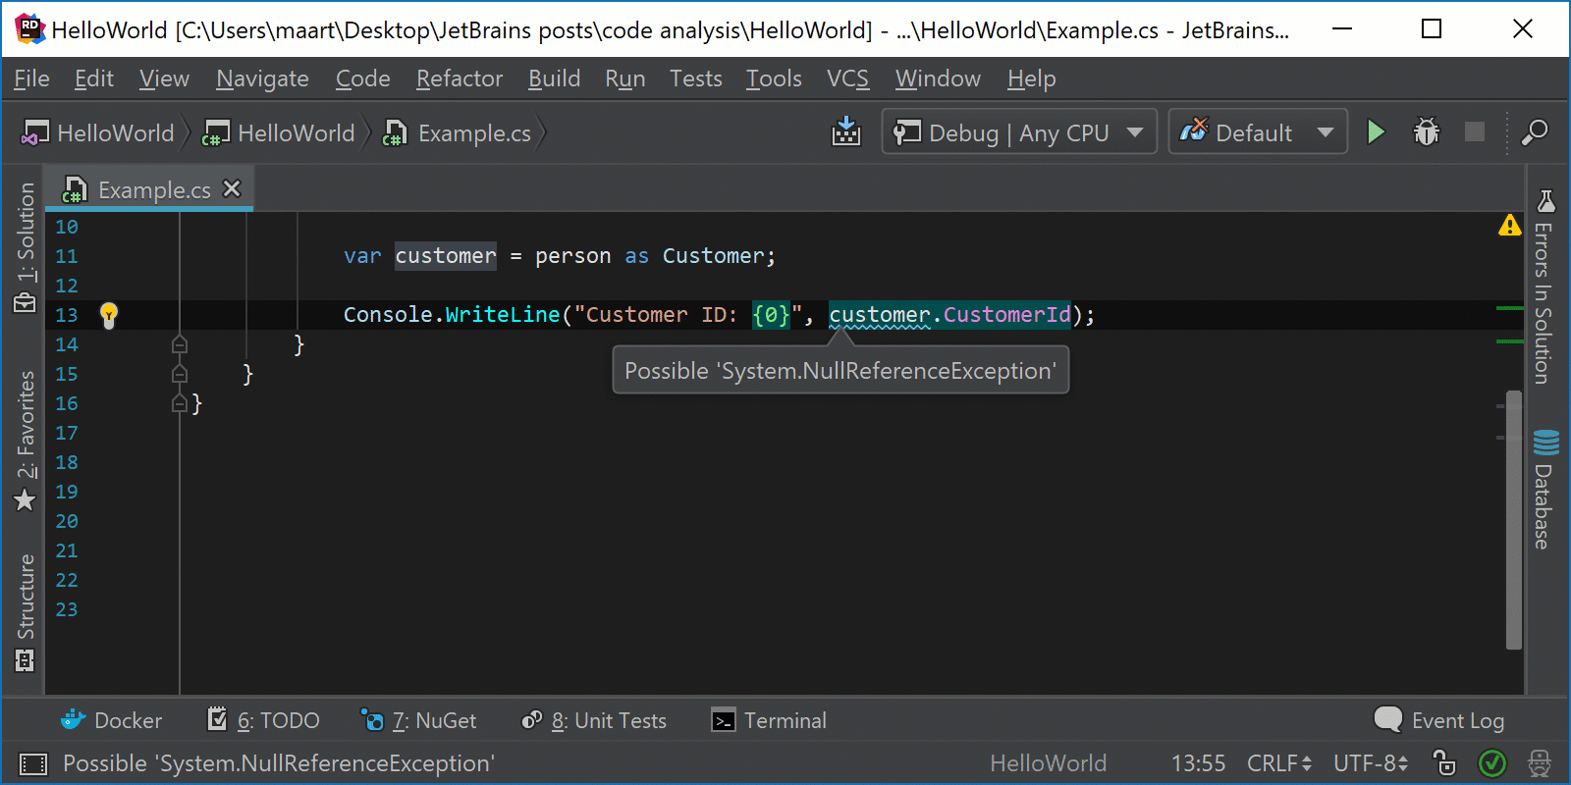
Task: Open the 2: Favorites side panel
Action: (26, 441)
